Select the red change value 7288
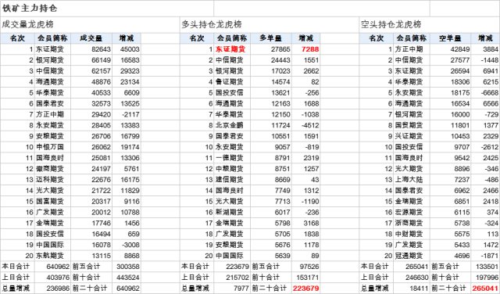 coord(310,49)
